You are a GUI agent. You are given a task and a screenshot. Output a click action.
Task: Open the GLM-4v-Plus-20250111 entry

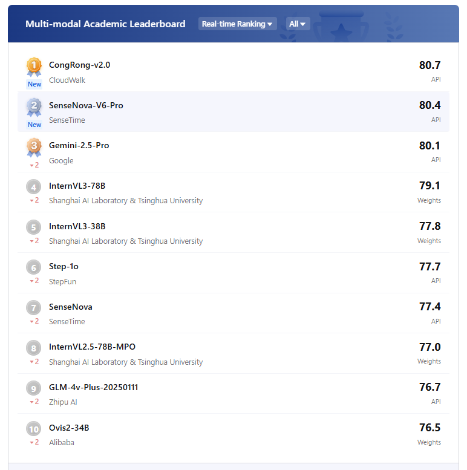[x=94, y=387]
